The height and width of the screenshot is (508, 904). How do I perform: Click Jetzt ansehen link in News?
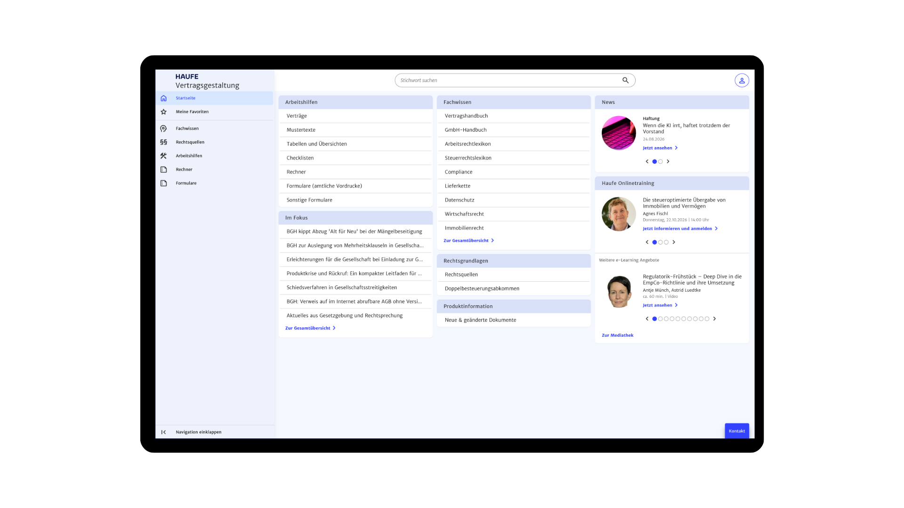(x=660, y=148)
